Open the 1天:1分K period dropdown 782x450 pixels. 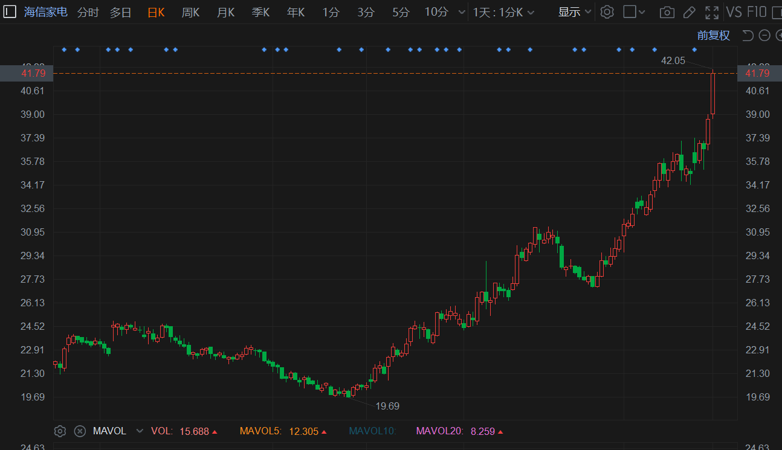503,12
